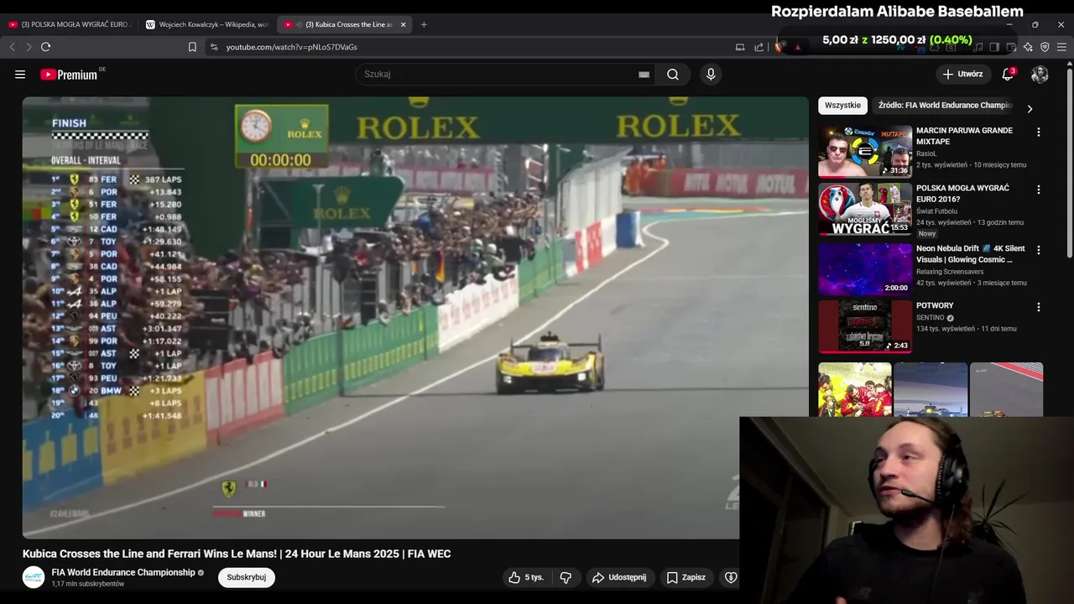Reload the page with refresh icon

pos(45,47)
